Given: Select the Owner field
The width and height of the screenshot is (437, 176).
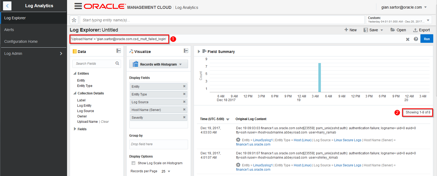Looking at the screenshot, I should coord(82,116).
